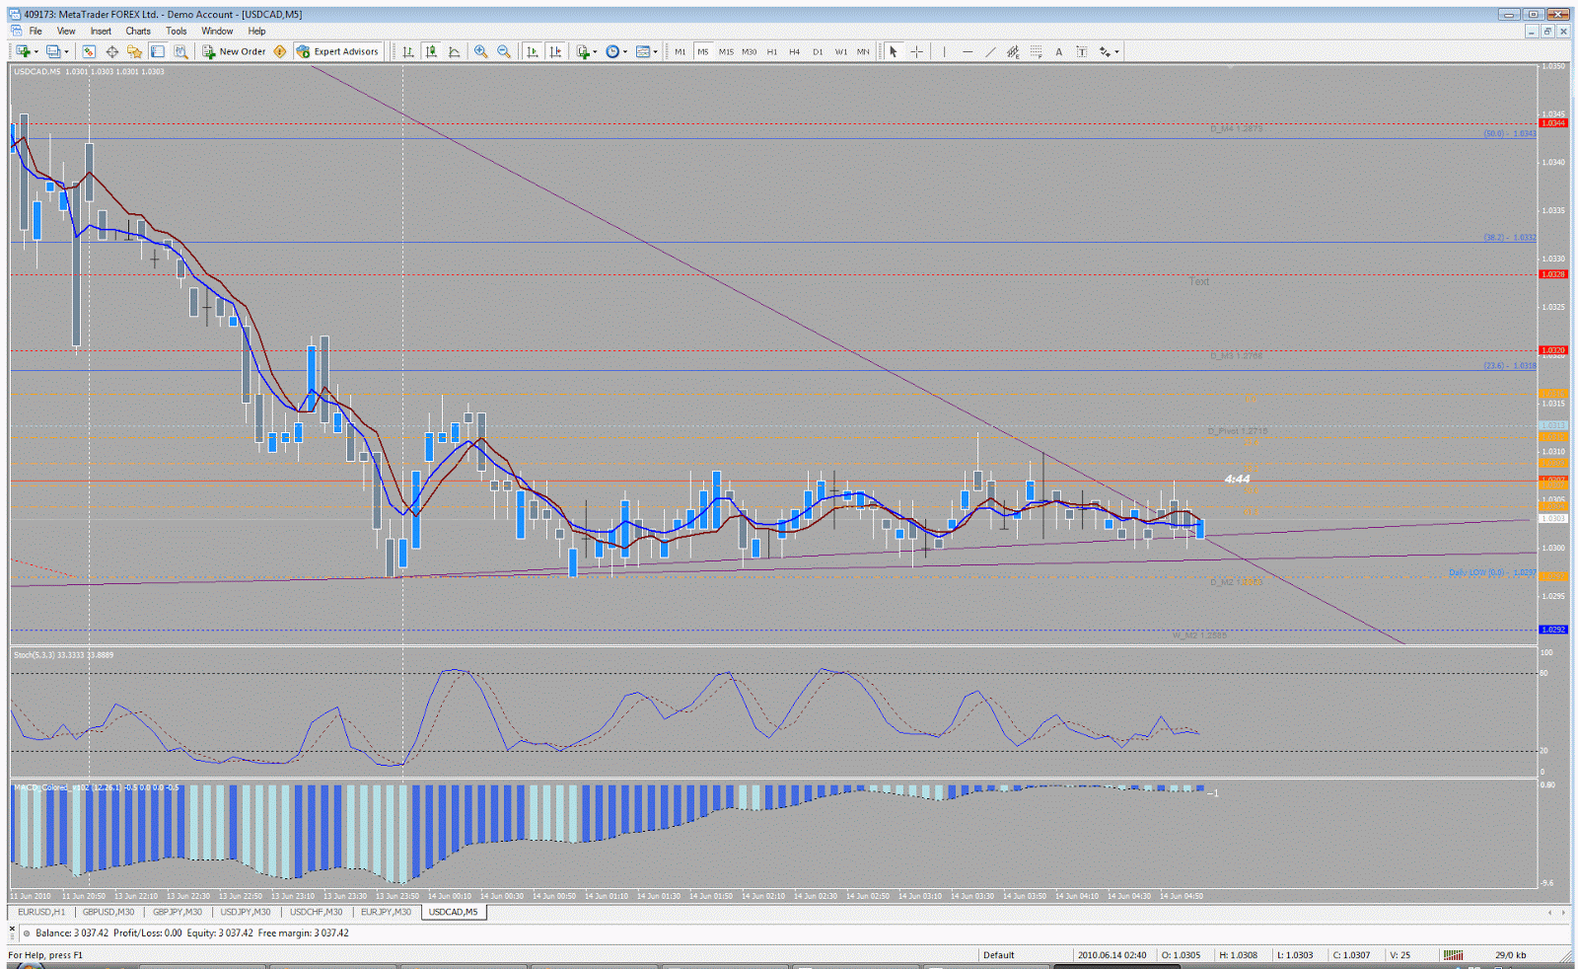The image size is (1578, 969).
Task: Click the New Order button
Action: click(234, 51)
